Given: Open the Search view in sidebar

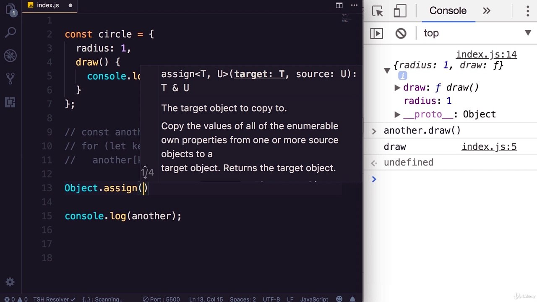Looking at the screenshot, I should [x=10, y=32].
